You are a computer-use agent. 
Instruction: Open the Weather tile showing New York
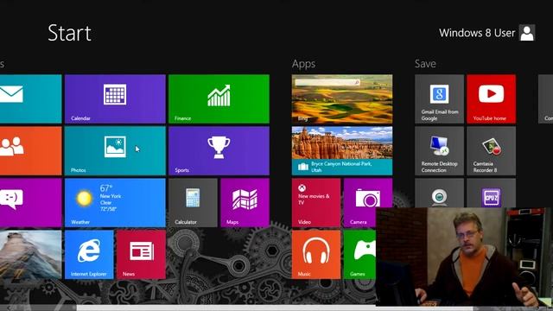coord(115,202)
